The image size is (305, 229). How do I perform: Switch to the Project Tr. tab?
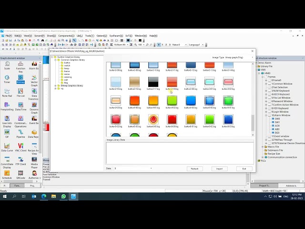click(x=264, y=186)
